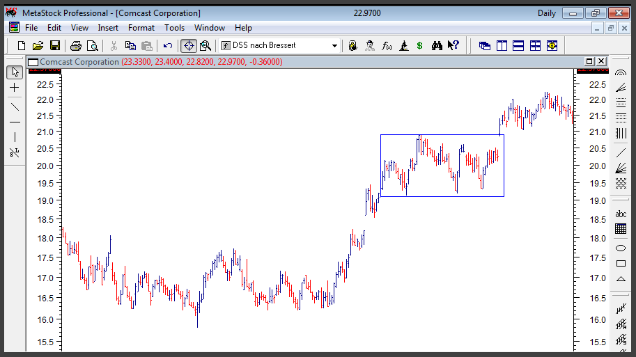This screenshot has height=357, width=636.
Task: Select the plus crosshair tool in left palette
Action: tap(15, 88)
